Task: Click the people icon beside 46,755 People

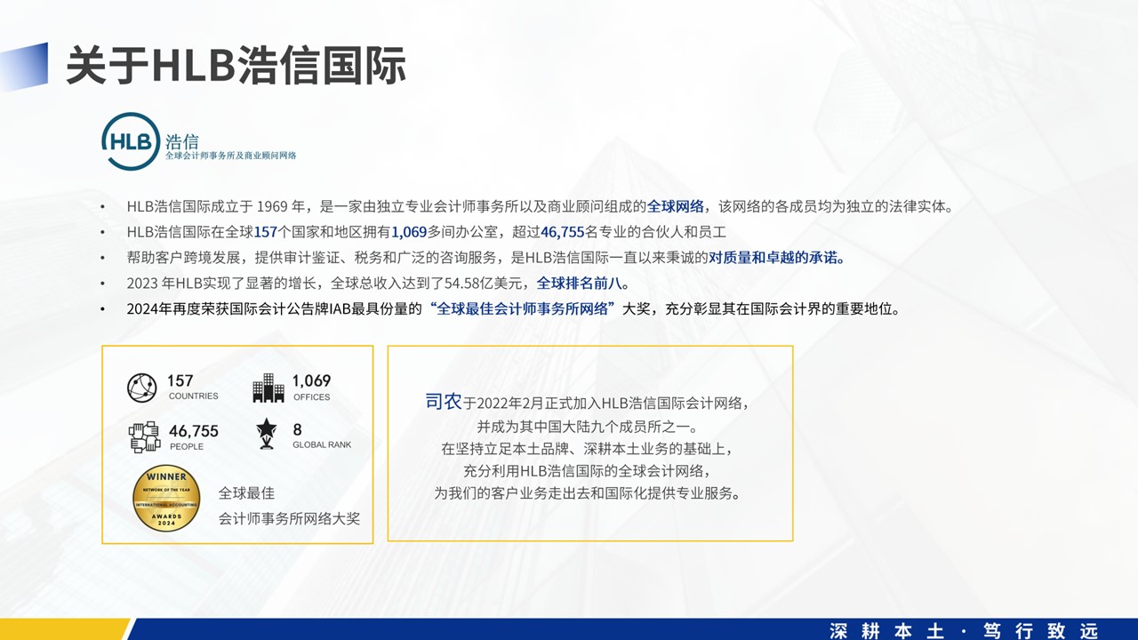Action: pyautogui.click(x=144, y=436)
